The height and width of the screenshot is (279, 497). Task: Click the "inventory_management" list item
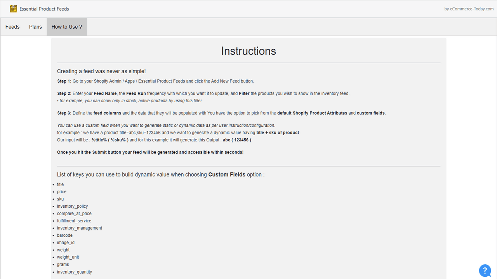pos(79,228)
